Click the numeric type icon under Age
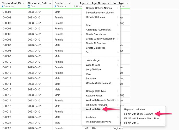This screenshot has width=179, height=130. pos(75,6)
